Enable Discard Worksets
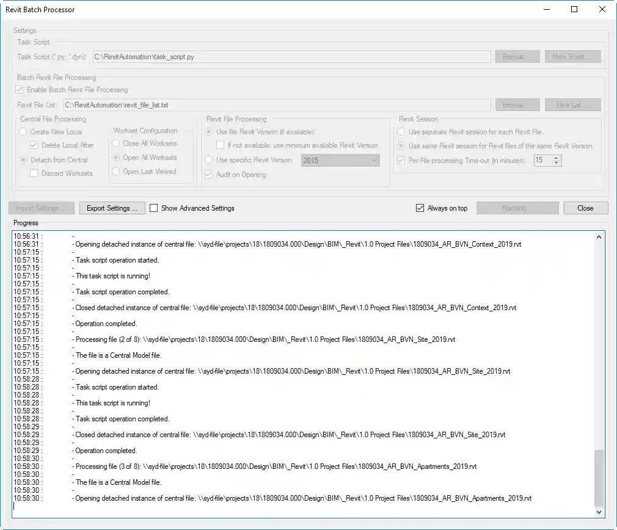The width and height of the screenshot is (617, 530). coord(34,174)
